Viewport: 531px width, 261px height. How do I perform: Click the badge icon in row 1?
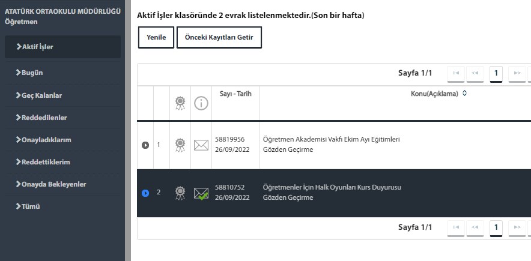[180, 145]
